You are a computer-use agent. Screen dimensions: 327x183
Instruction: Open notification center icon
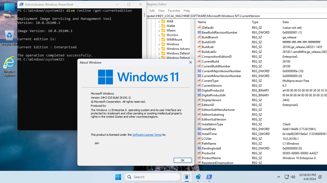(320, 177)
